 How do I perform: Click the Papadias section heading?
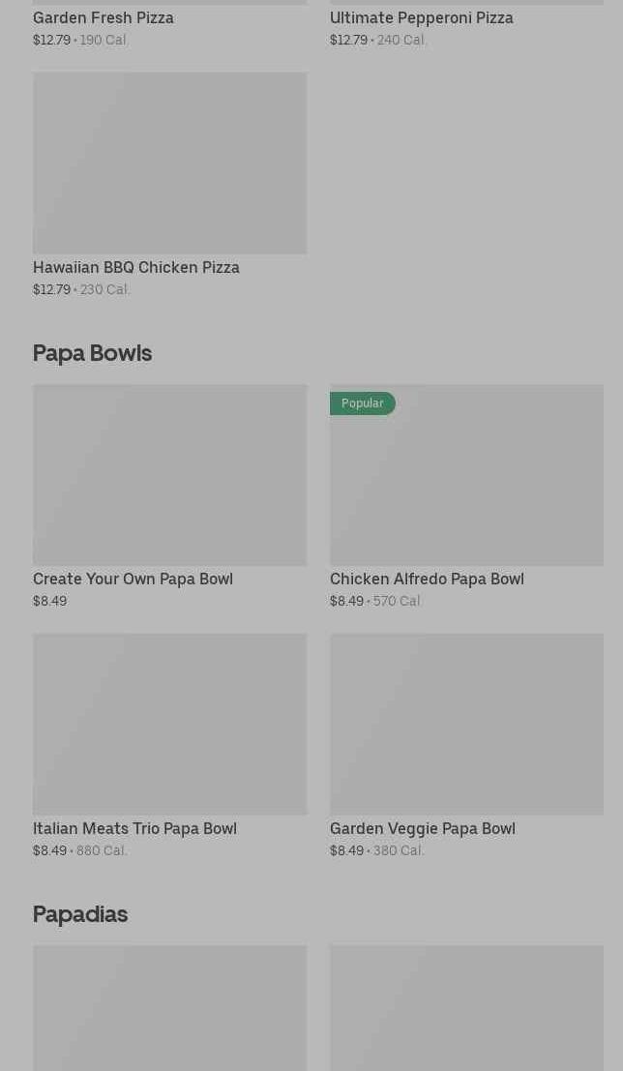(80, 914)
